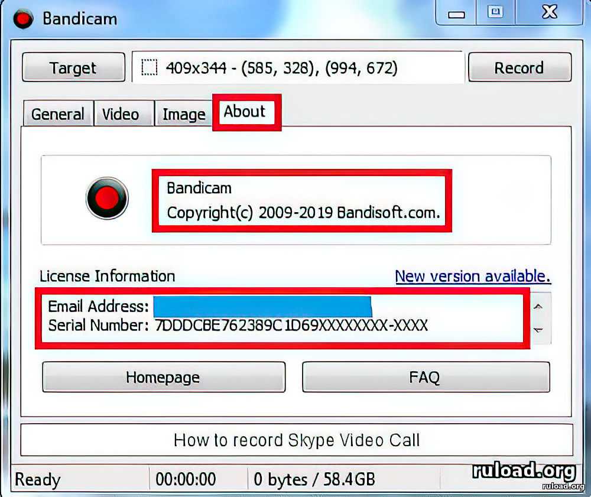
Task: Select the About tab
Action: 246,112
